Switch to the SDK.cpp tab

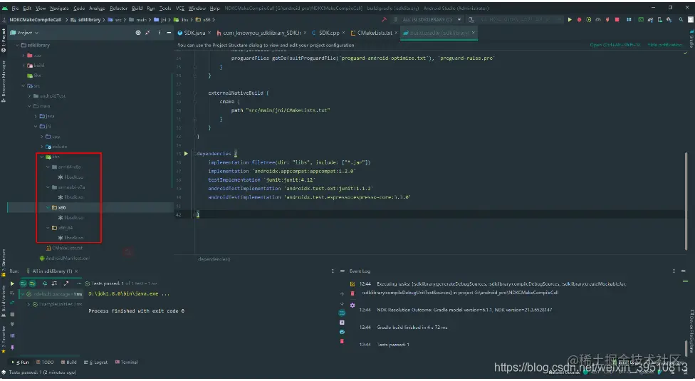(x=328, y=33)
